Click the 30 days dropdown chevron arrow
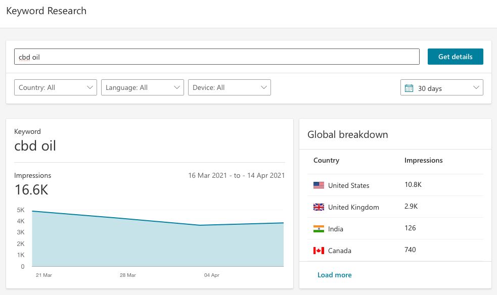Screen dimensions: 497x295 (x=476, y=87)
